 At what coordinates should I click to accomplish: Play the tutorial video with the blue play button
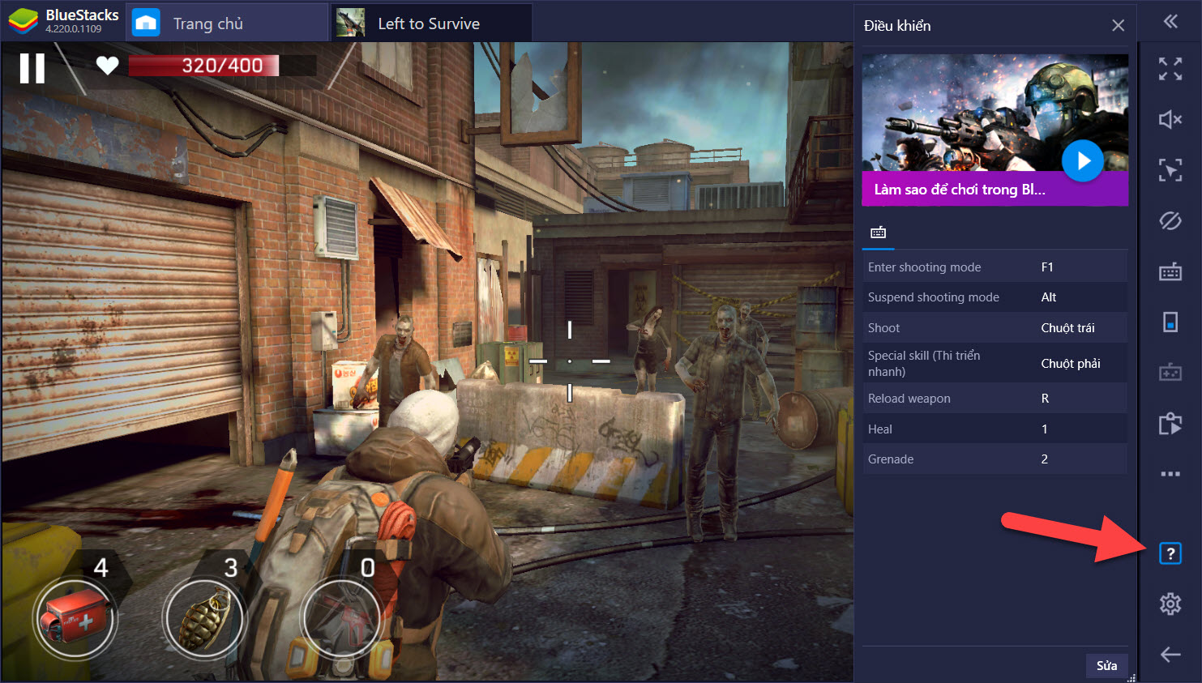1082,161
